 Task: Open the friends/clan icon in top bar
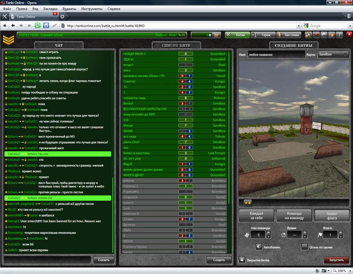pyautogui.click(x=309, y=35)
